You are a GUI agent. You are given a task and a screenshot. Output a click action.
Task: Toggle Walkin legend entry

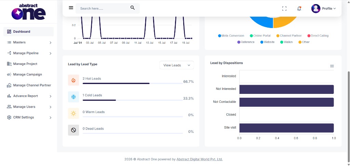286,42
